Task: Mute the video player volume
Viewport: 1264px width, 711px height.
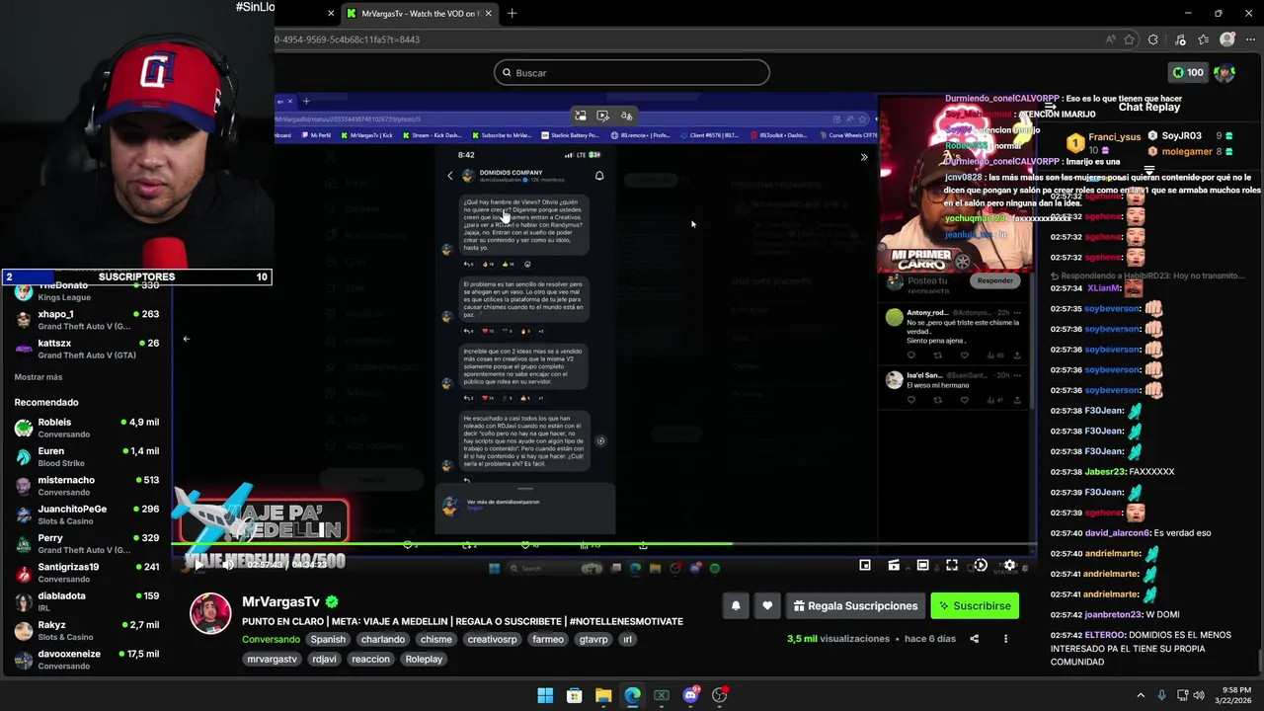Action: click(226, 565)
